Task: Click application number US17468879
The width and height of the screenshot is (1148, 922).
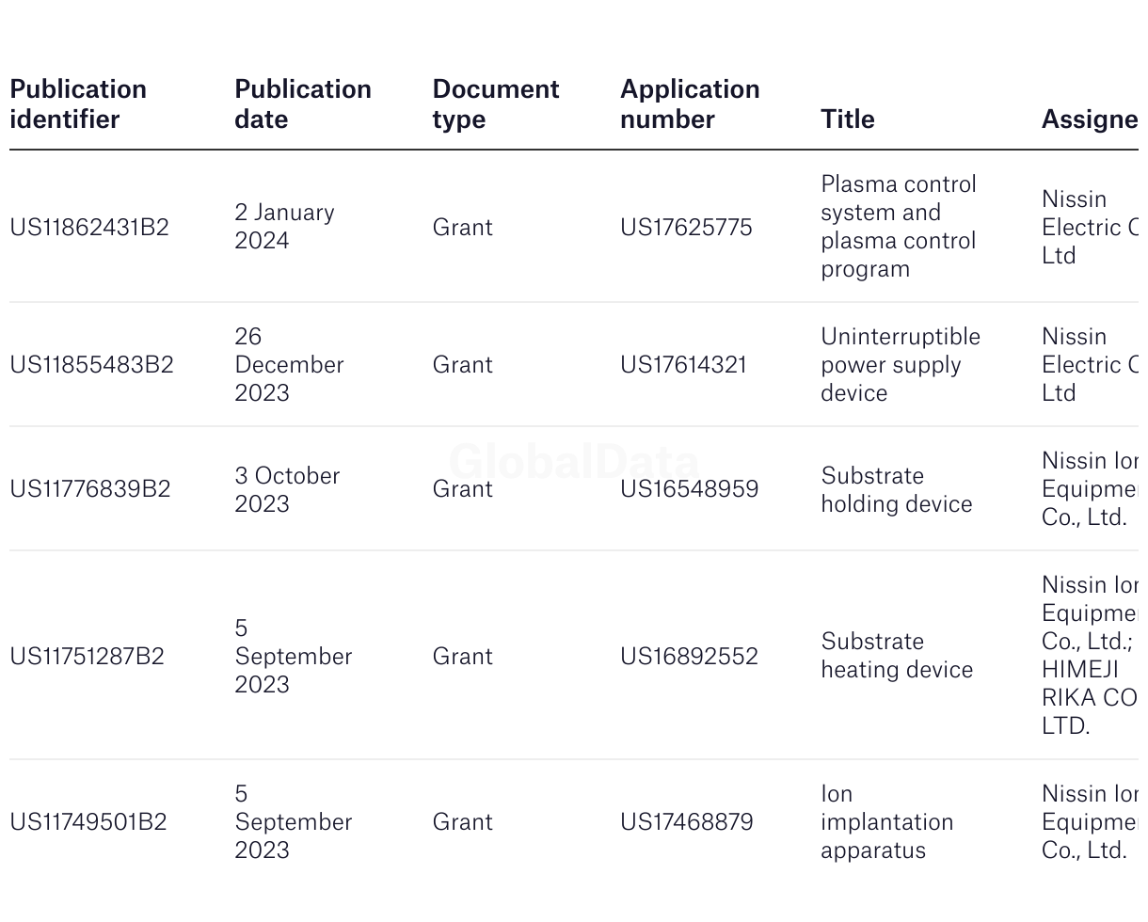Action: [x=687, y=822]
